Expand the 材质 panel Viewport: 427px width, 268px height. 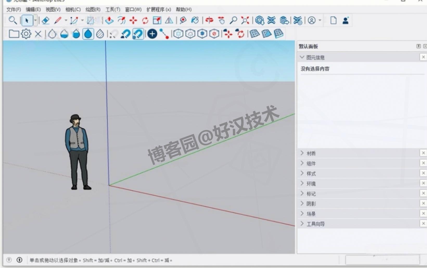pyautogui.click(x=311, y=153)
